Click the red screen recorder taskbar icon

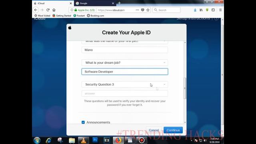point(142,140)
